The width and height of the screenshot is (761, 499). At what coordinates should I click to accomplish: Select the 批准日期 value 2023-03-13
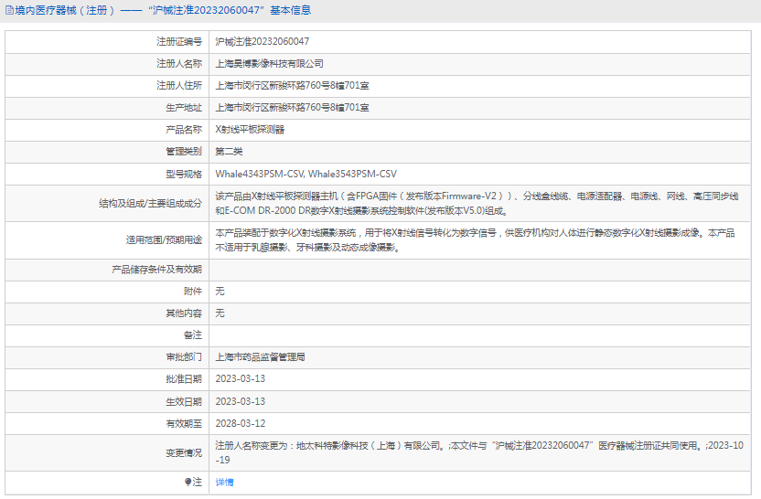click(x=241, y=379)
